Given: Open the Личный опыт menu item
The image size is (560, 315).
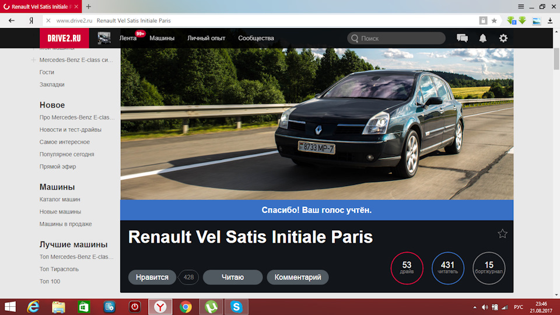Looking at the screenshot, I should click(x=206, y=38).
